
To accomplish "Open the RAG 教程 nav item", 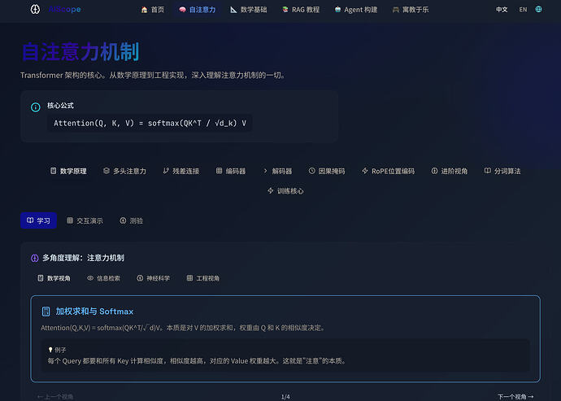I will pos(301,10).
